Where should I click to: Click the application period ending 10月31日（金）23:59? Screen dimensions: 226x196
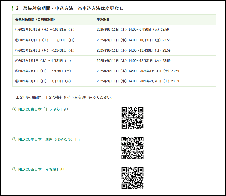pos(155,40)
